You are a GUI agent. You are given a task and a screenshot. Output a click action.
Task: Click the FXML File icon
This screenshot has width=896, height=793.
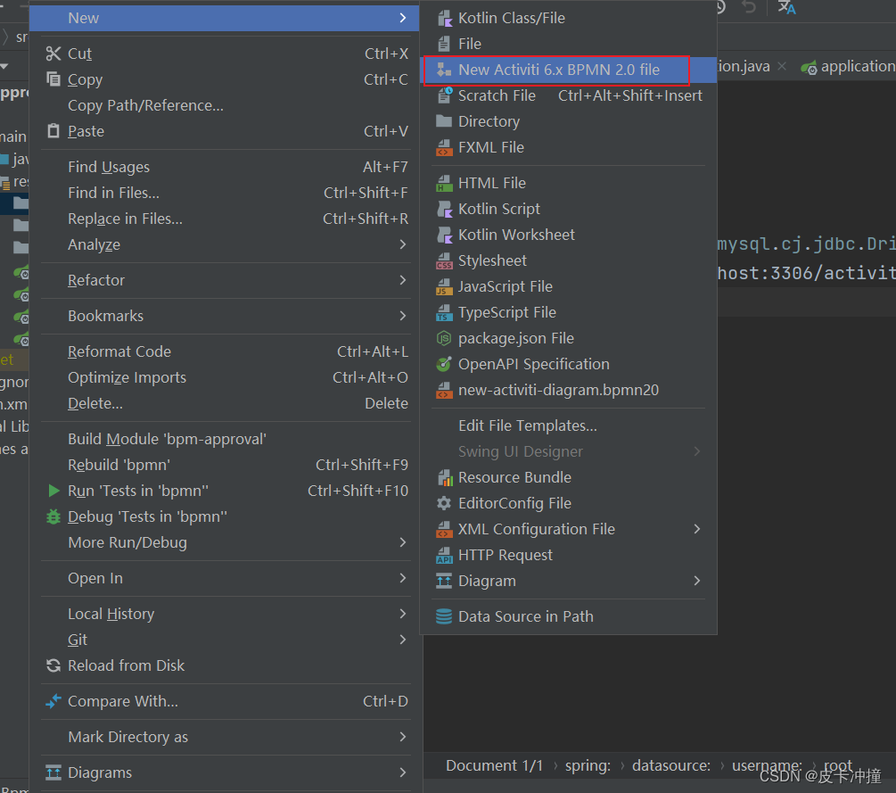(444, 147)
